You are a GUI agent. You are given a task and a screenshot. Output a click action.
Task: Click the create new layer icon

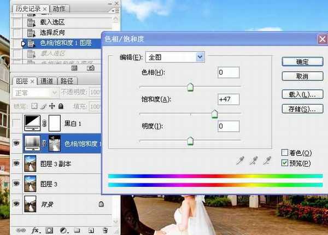click(91, 230)
